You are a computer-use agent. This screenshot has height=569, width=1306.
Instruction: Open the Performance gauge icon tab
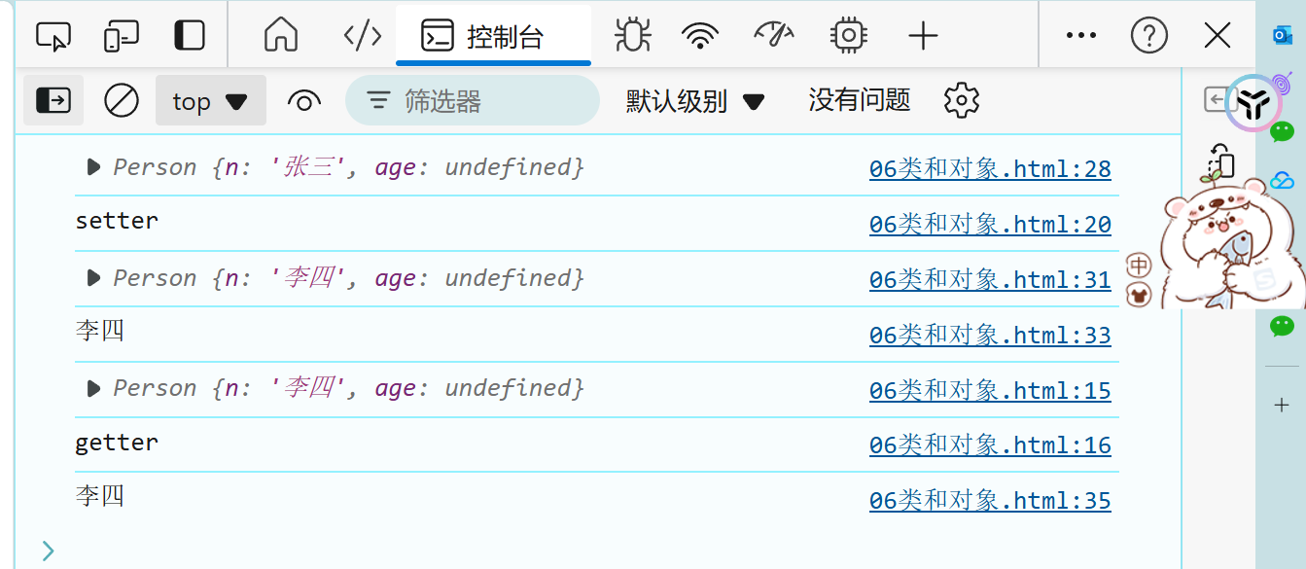[x=774, y=36]
